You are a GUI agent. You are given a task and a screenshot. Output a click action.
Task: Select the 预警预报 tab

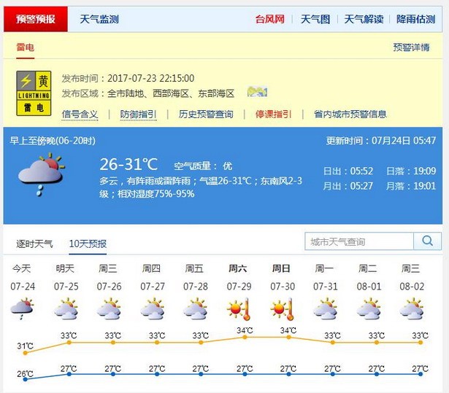(36, 20)
